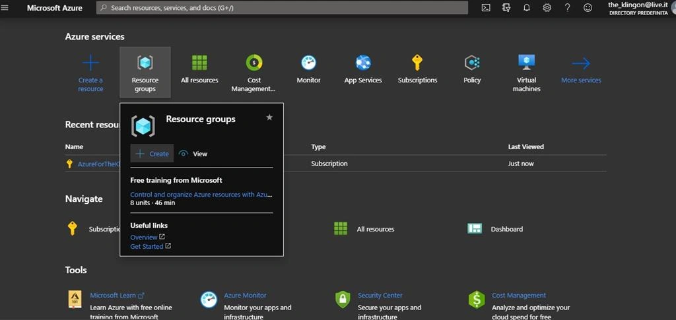Open Azure Monitor tool link
The height and width of the screenshot is (320, 676).
(x=245, y=296)
